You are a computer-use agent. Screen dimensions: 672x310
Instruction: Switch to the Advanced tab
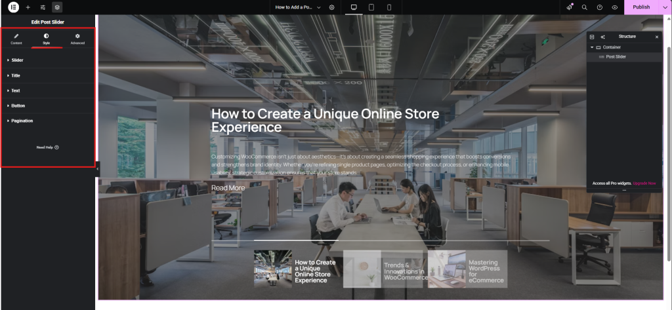(x=77, y=39)
